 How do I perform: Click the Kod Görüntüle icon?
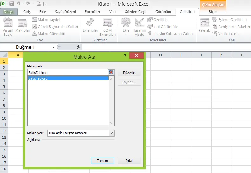(x=150, y=27)
